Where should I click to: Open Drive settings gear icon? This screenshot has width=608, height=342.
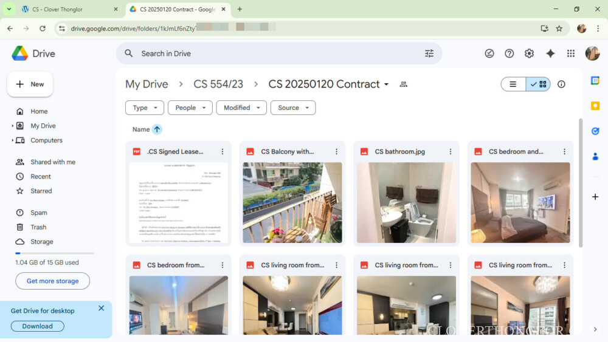pyautogui.click(x=529, y=53)
